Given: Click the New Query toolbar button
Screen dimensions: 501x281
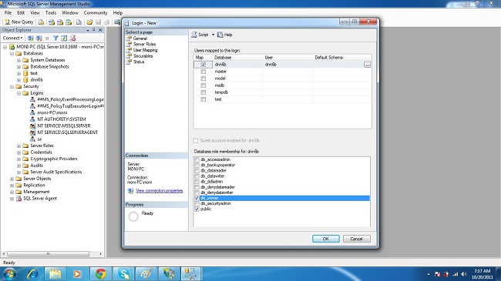Looking at the screenshot, I should tap(18, 22).
